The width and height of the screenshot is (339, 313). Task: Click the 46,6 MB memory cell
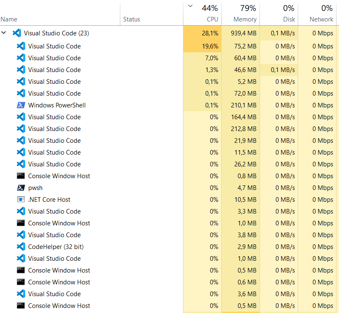point(241,70)
